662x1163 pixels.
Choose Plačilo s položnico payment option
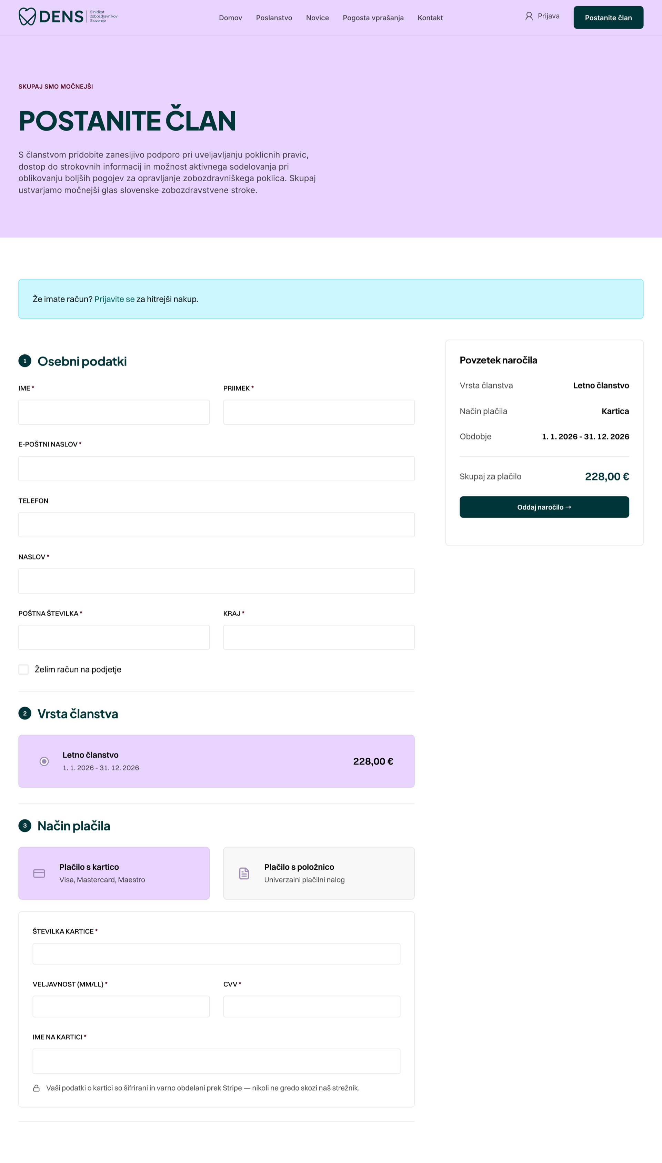(319, 872)
